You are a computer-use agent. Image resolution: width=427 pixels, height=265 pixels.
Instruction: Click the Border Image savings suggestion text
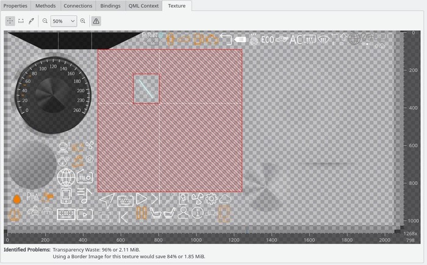point(129,256)
